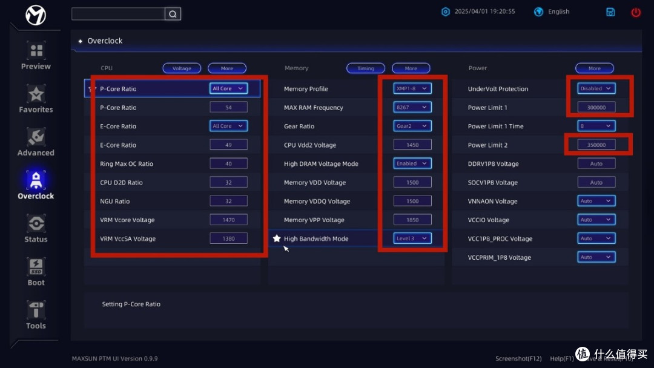Open the Boot SSD section
The width and height of the screenshot is (654, 368).
(36, 272)
